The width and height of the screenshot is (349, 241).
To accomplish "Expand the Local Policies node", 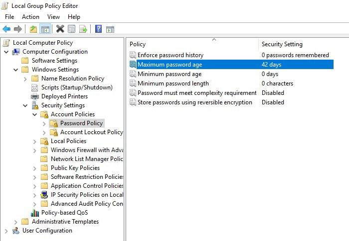I will click(x=35, y=141).
